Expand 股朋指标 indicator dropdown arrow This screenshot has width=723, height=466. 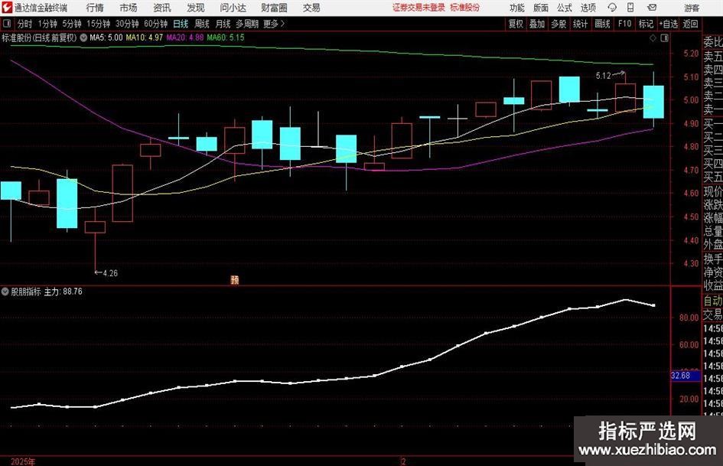tap(5, 292)
